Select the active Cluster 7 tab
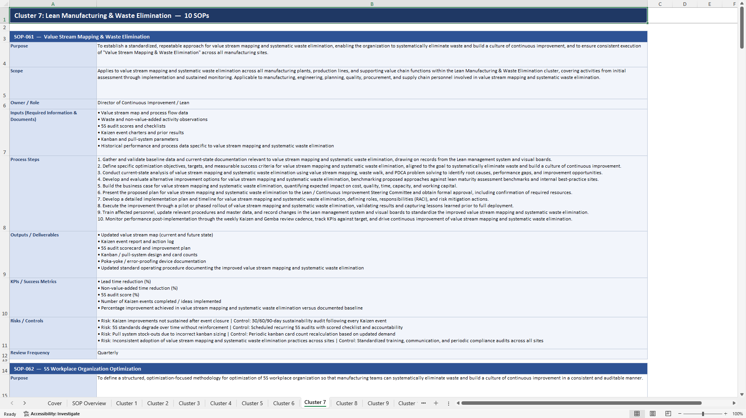Screen dimensions: 746x418 tap(315, 402)
